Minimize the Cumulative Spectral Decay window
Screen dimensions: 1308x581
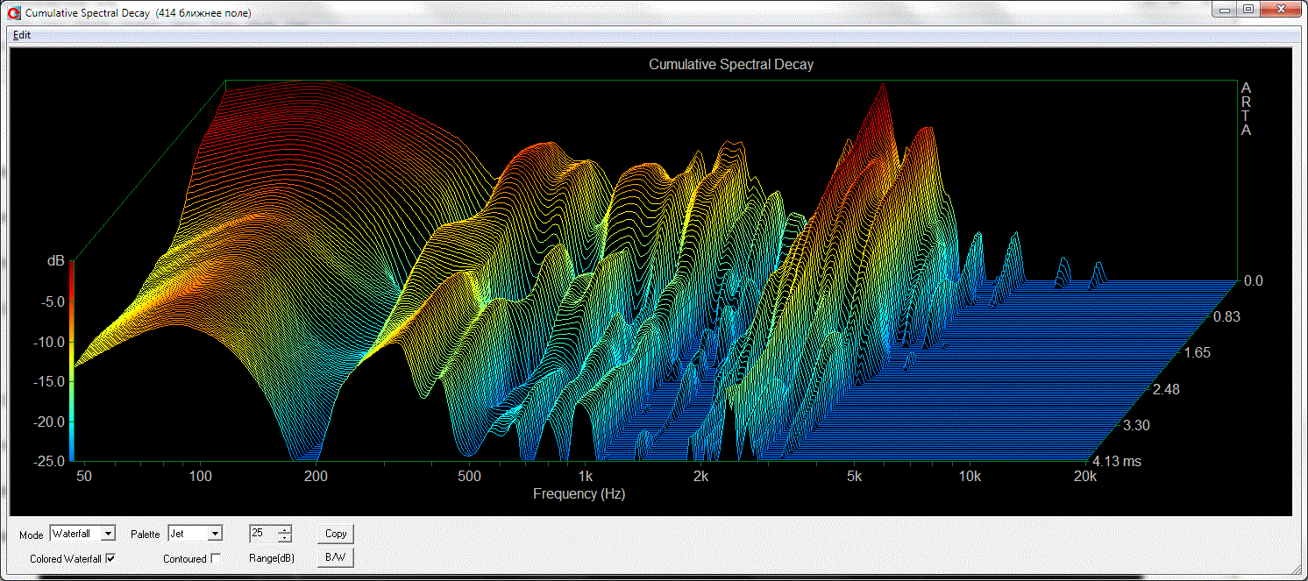tap(1225, 10)
